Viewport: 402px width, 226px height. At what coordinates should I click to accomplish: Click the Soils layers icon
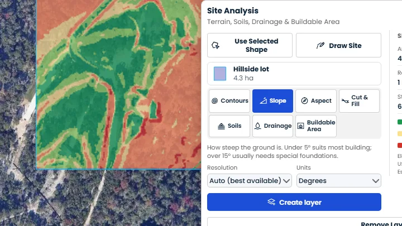pos(221,126)
